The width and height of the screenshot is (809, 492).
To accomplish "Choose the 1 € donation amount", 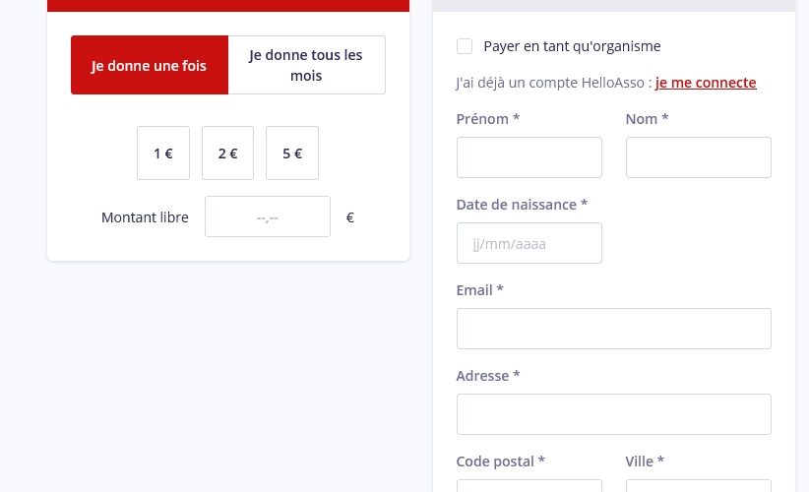I will tap(163, 154).
